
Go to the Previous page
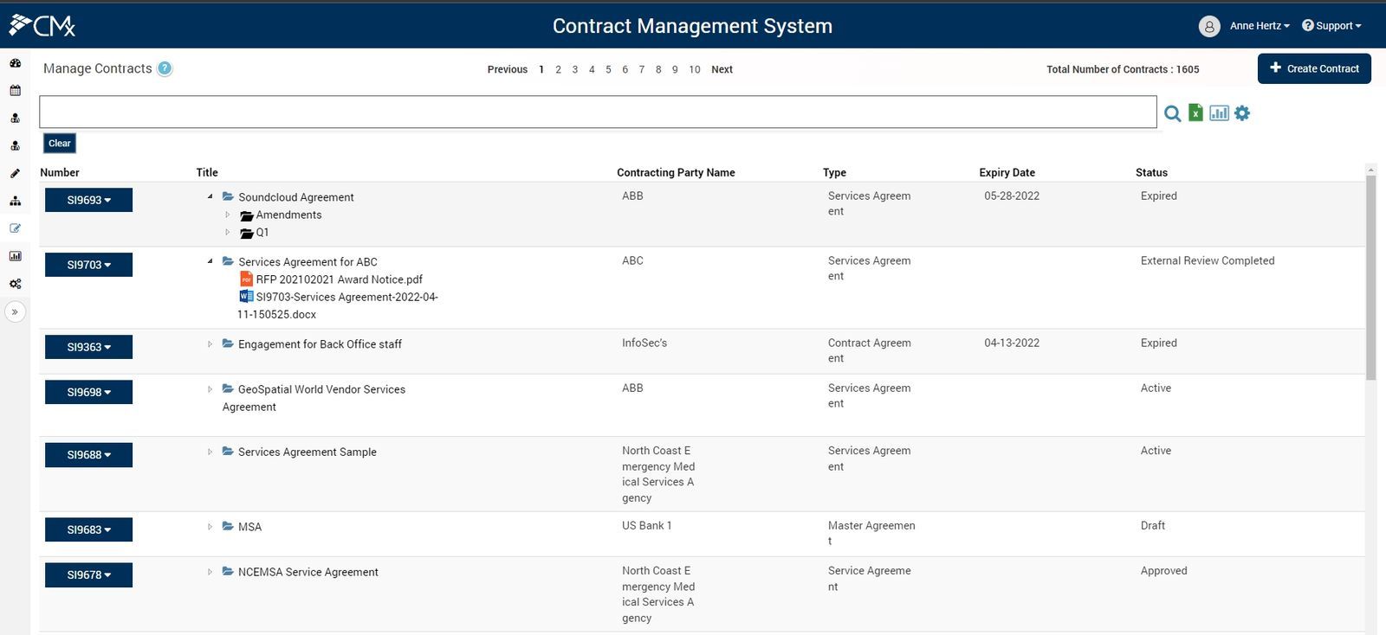pos(508,69)
